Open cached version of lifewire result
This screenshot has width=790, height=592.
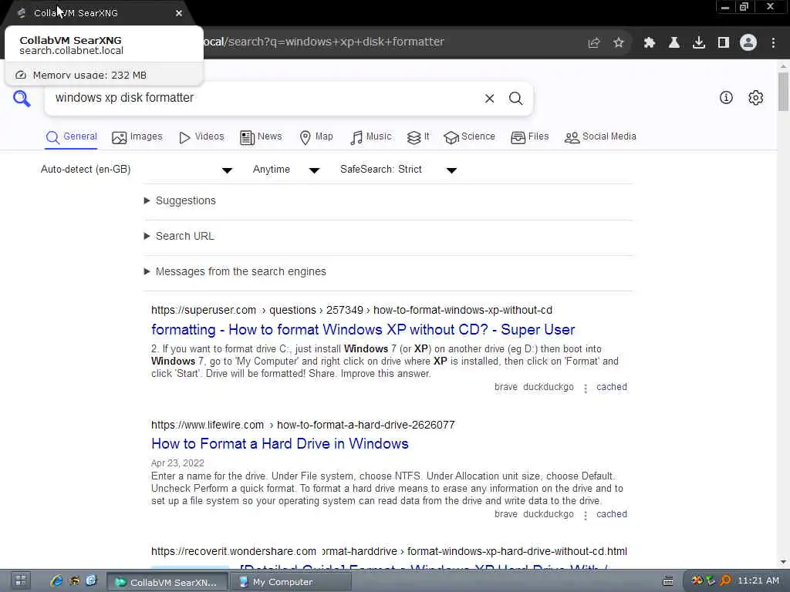pyautogui.click(x=612, y=514)
